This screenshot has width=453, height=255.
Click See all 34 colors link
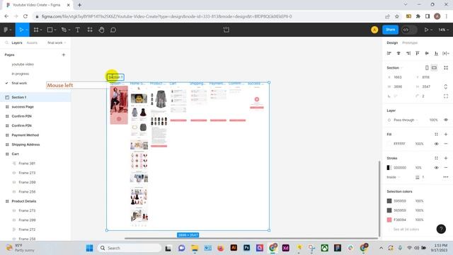click(406, 229)
